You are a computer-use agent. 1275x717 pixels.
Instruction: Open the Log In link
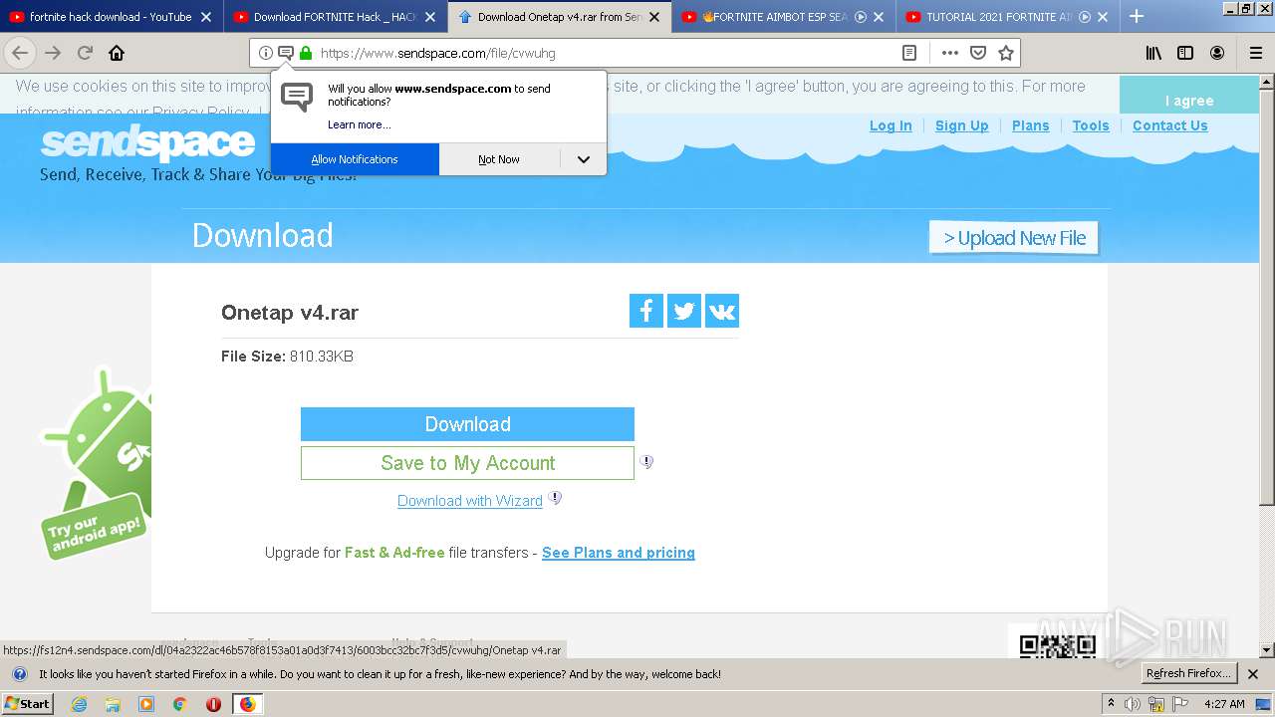[x=891, y=125]
